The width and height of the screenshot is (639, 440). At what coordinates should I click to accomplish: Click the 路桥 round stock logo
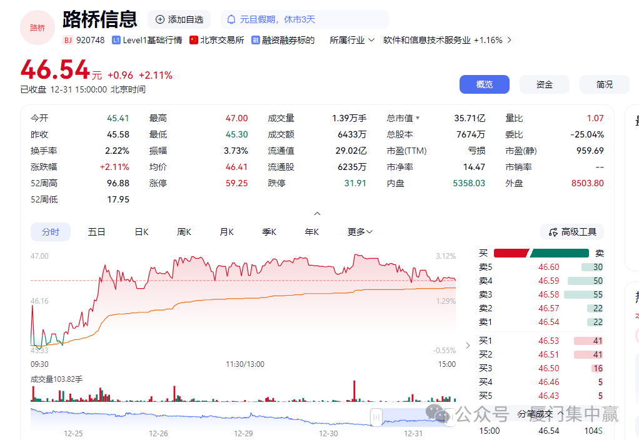(x=38, y=27)
